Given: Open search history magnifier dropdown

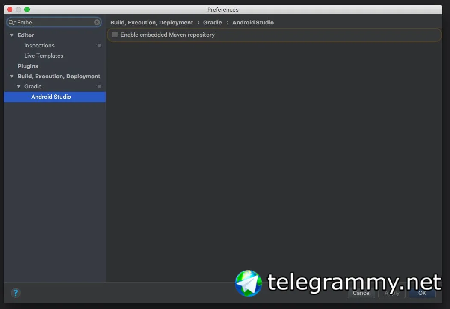Looking at the screenshot, I should click(x=12, y=22).
